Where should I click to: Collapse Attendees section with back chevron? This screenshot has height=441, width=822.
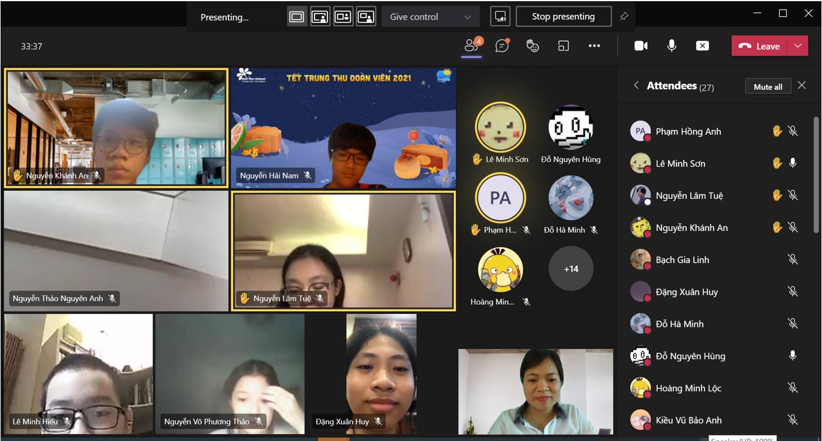click(636, 86)
